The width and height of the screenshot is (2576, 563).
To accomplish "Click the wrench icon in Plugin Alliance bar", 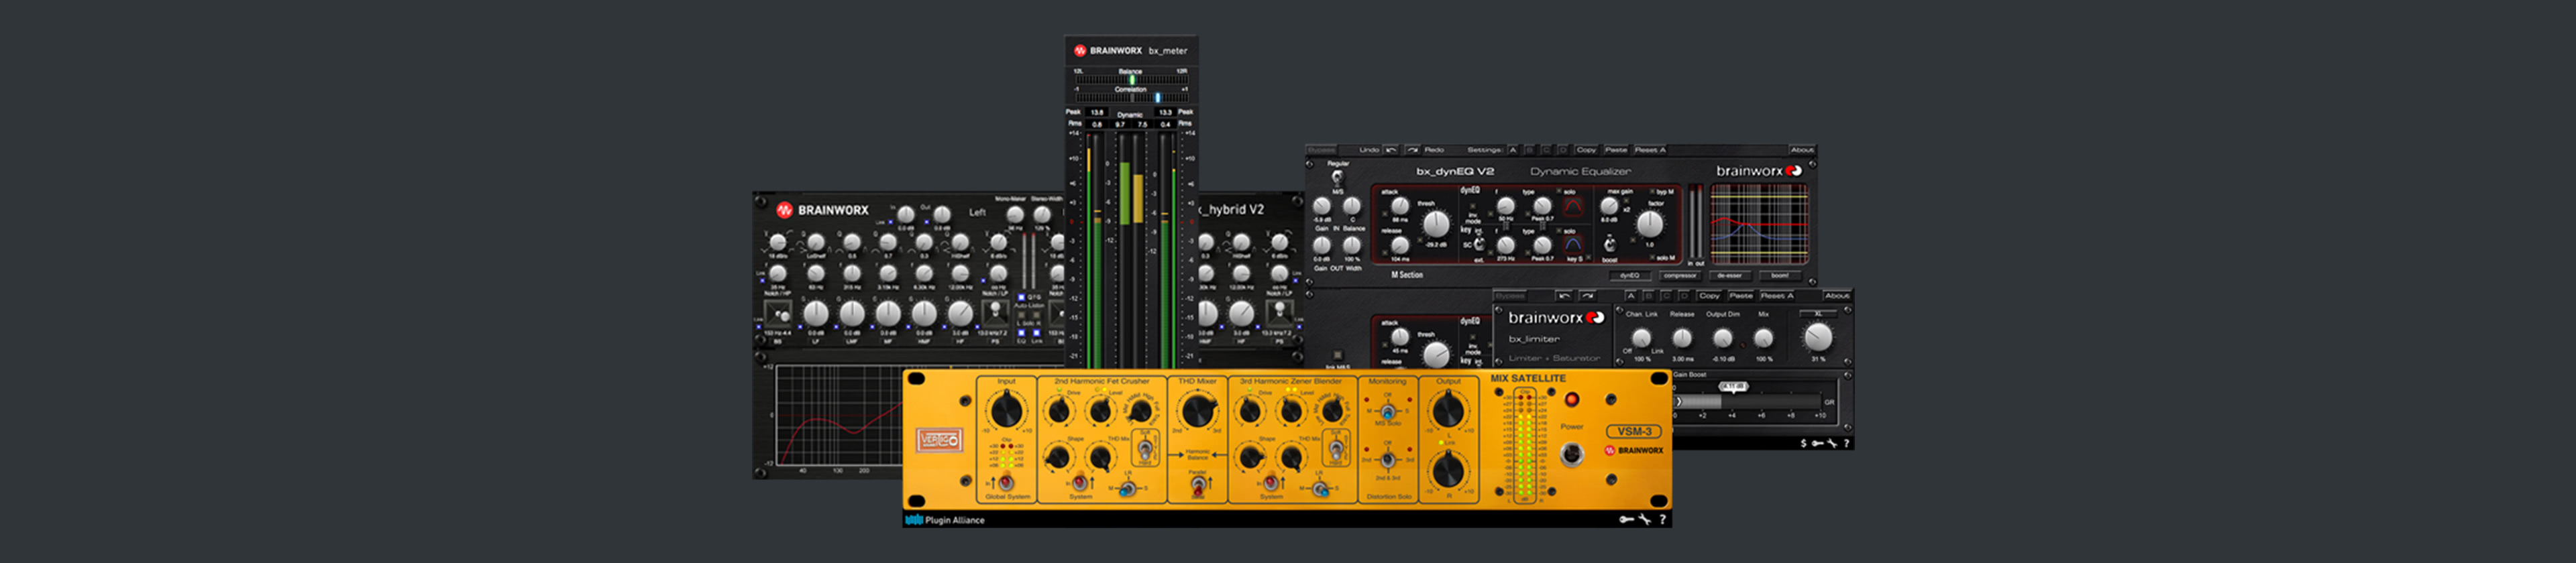I will coord(1644,519).
